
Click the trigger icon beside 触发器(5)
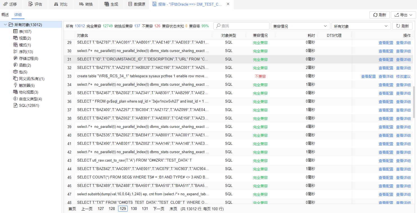point(15,85)
